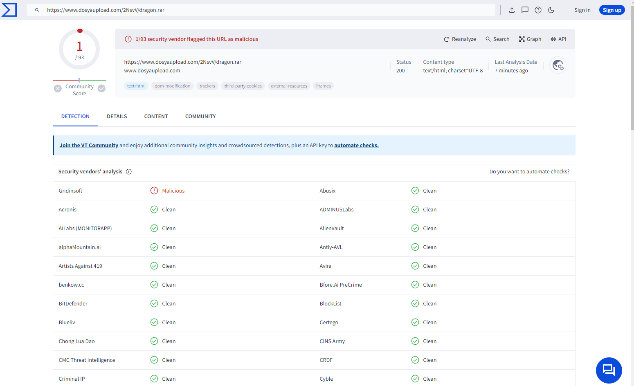Click the CMC Threat Intelligence vendor name
634x386 pixels.
87,360
